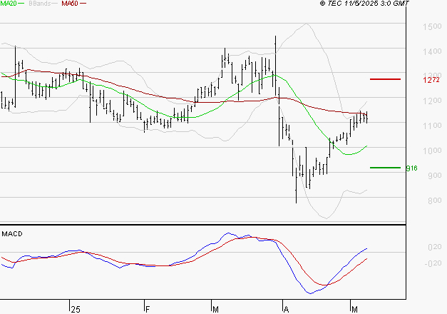This screenshot has height=314, width=447.
Task: Click the 1000 price axis label
Action: click(x=432, y=151)
